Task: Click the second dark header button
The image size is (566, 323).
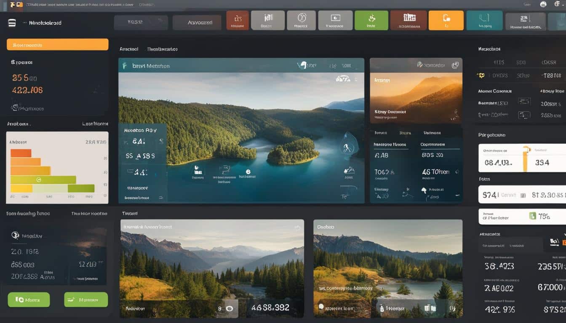Action: [197, 23]
